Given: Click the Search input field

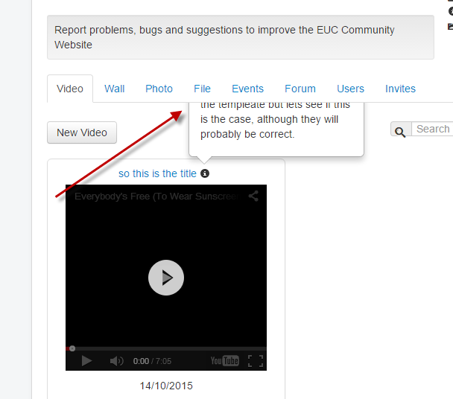Looking at the screenshot, I should pyautogui.click(x=432, y=129).
